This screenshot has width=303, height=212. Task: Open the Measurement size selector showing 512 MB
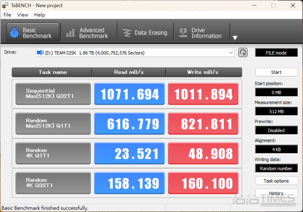coord(276,111)
